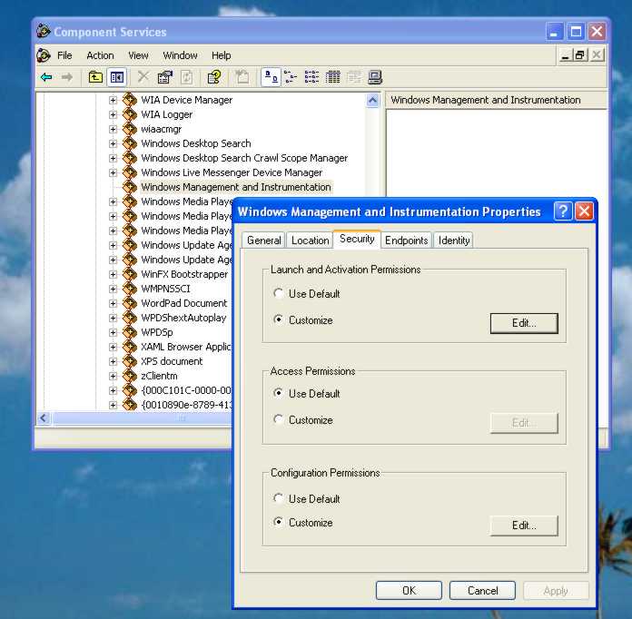Click Edit for Launch and Activation Permissions

click(524, 323)
